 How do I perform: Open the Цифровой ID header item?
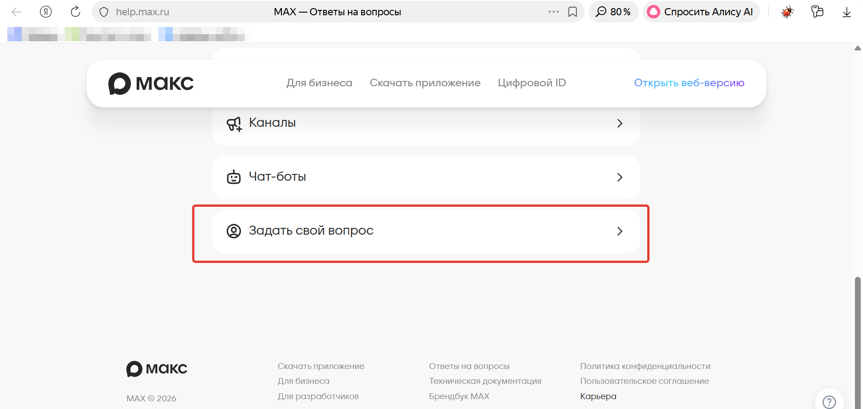click(x=532, y=83)
